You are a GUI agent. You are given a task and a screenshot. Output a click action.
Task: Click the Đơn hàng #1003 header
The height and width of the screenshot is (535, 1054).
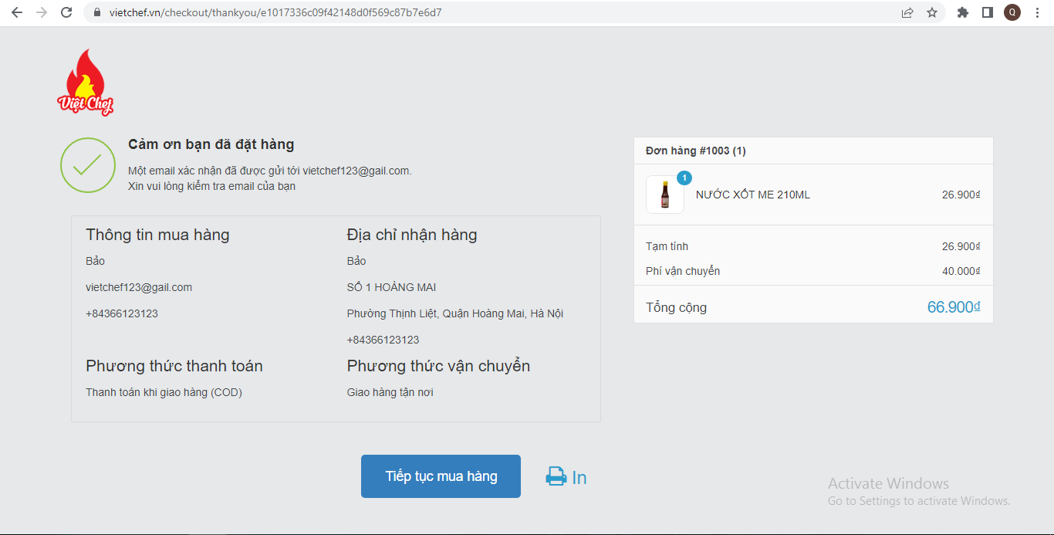tap(695, 151)
